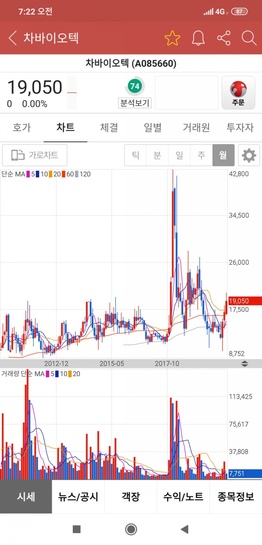Open the search magnifier icon
Image resolution: width=262 pixels, height=545 pixels.
(249, 38)
